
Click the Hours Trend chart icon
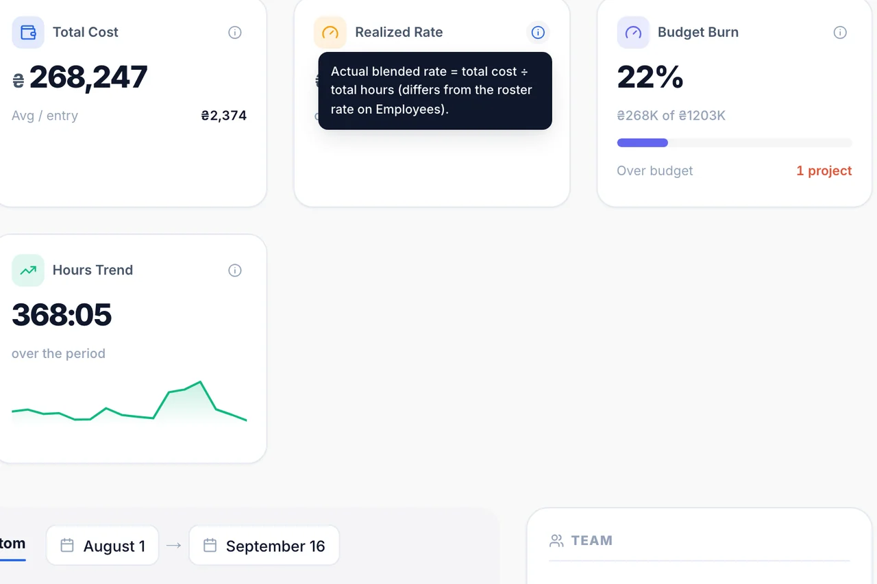point(28,270)
